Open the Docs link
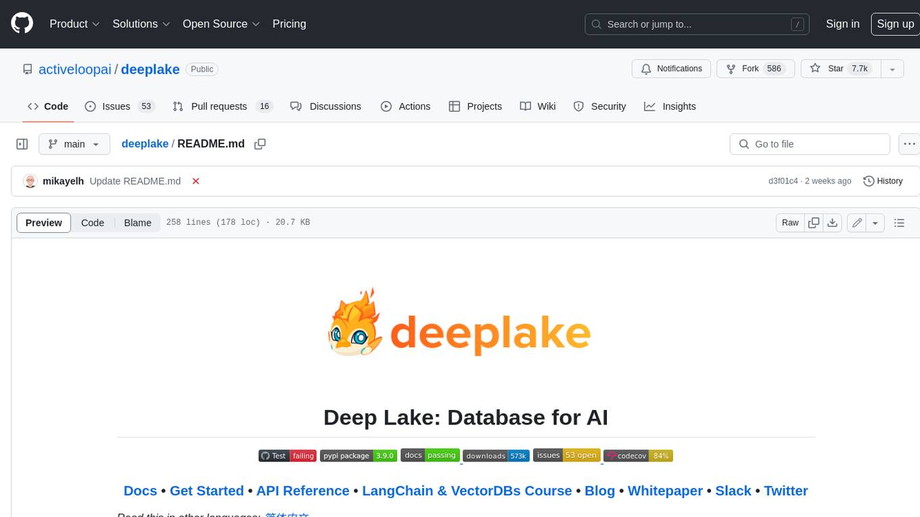920x517 pixels. [x=140, y=491]
